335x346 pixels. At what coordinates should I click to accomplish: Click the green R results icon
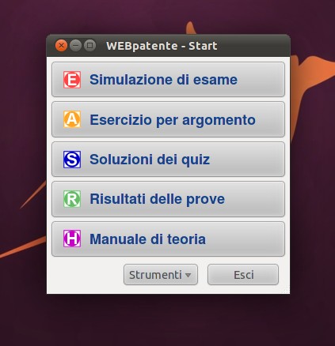tap(72, 199)
